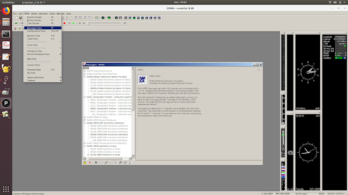Choose Table View menu entry
Viewport: 348px width, 195px height.
(42, 38)
